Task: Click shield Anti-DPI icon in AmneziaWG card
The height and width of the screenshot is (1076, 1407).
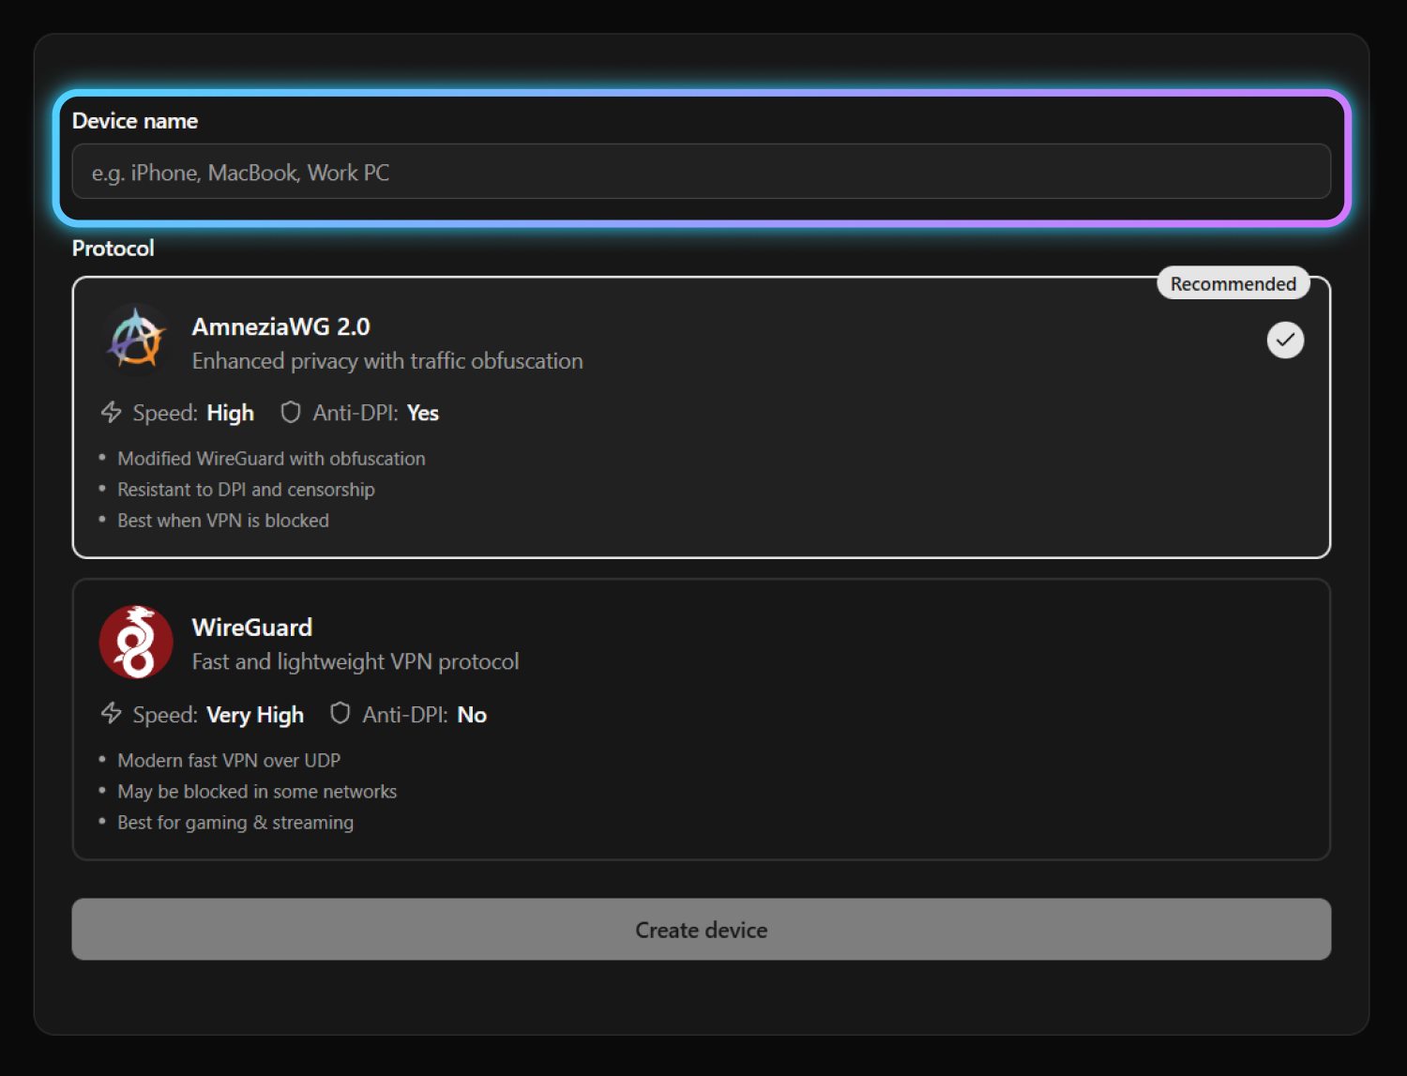Action: pos(291,412)
